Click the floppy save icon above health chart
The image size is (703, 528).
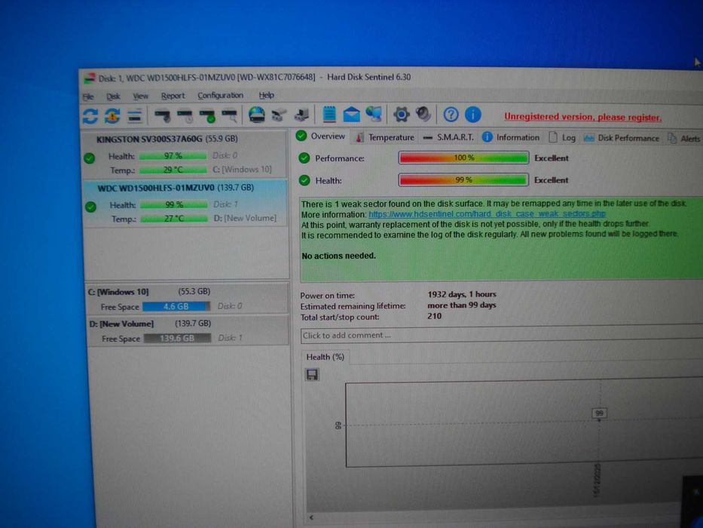point(312,374)
